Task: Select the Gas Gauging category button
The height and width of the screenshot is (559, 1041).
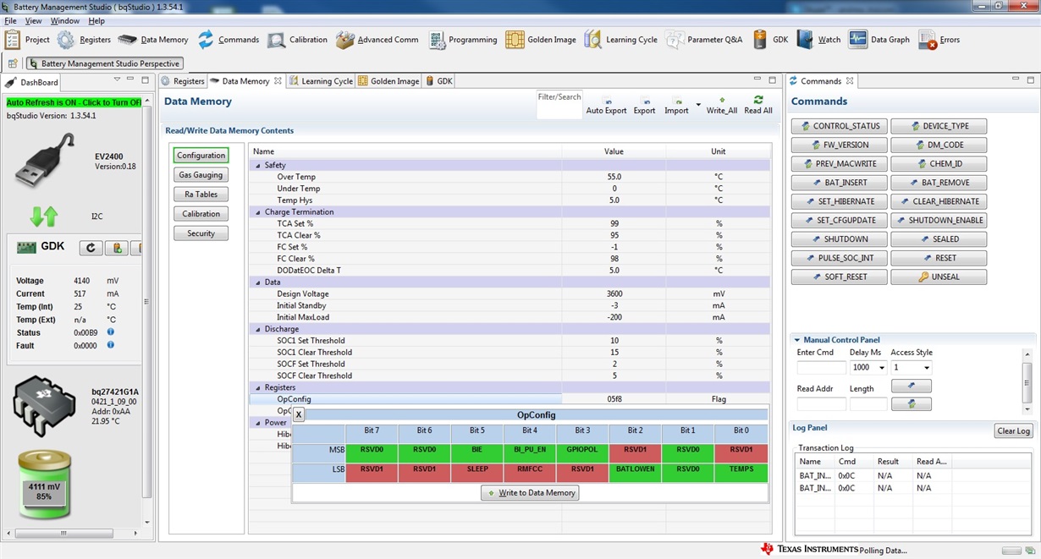Action: tap(201, 175)
